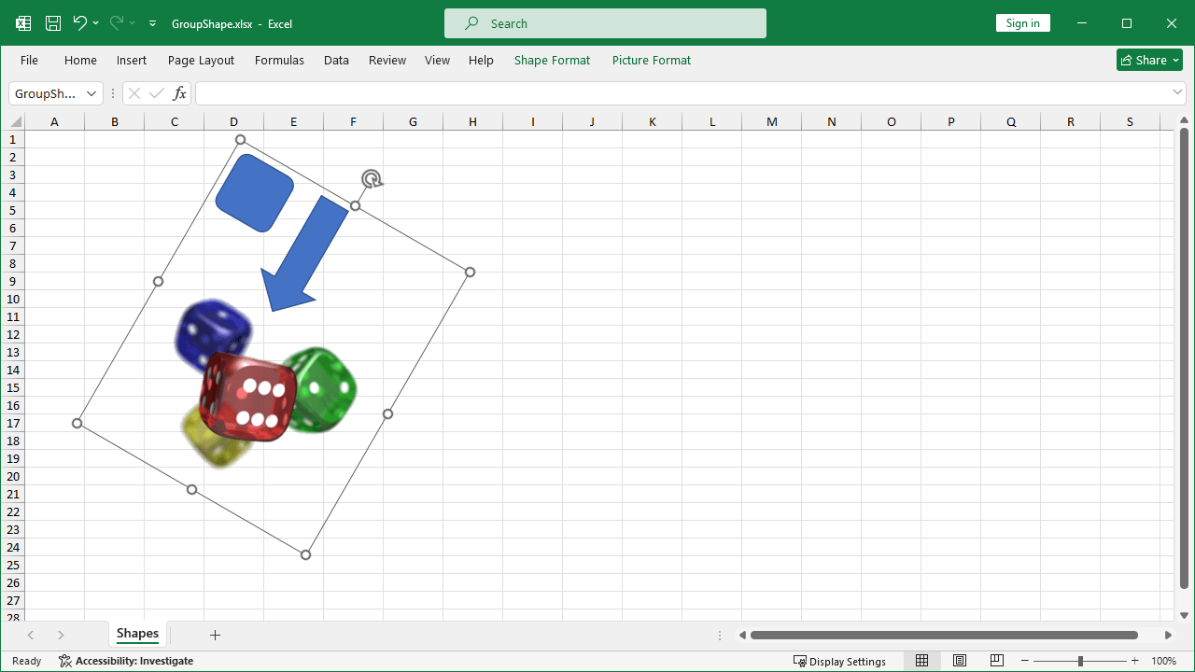Screen dimensions: 1195x672
Task: Click the Insert Function fx icon
Action: click(x=180, y=93)
